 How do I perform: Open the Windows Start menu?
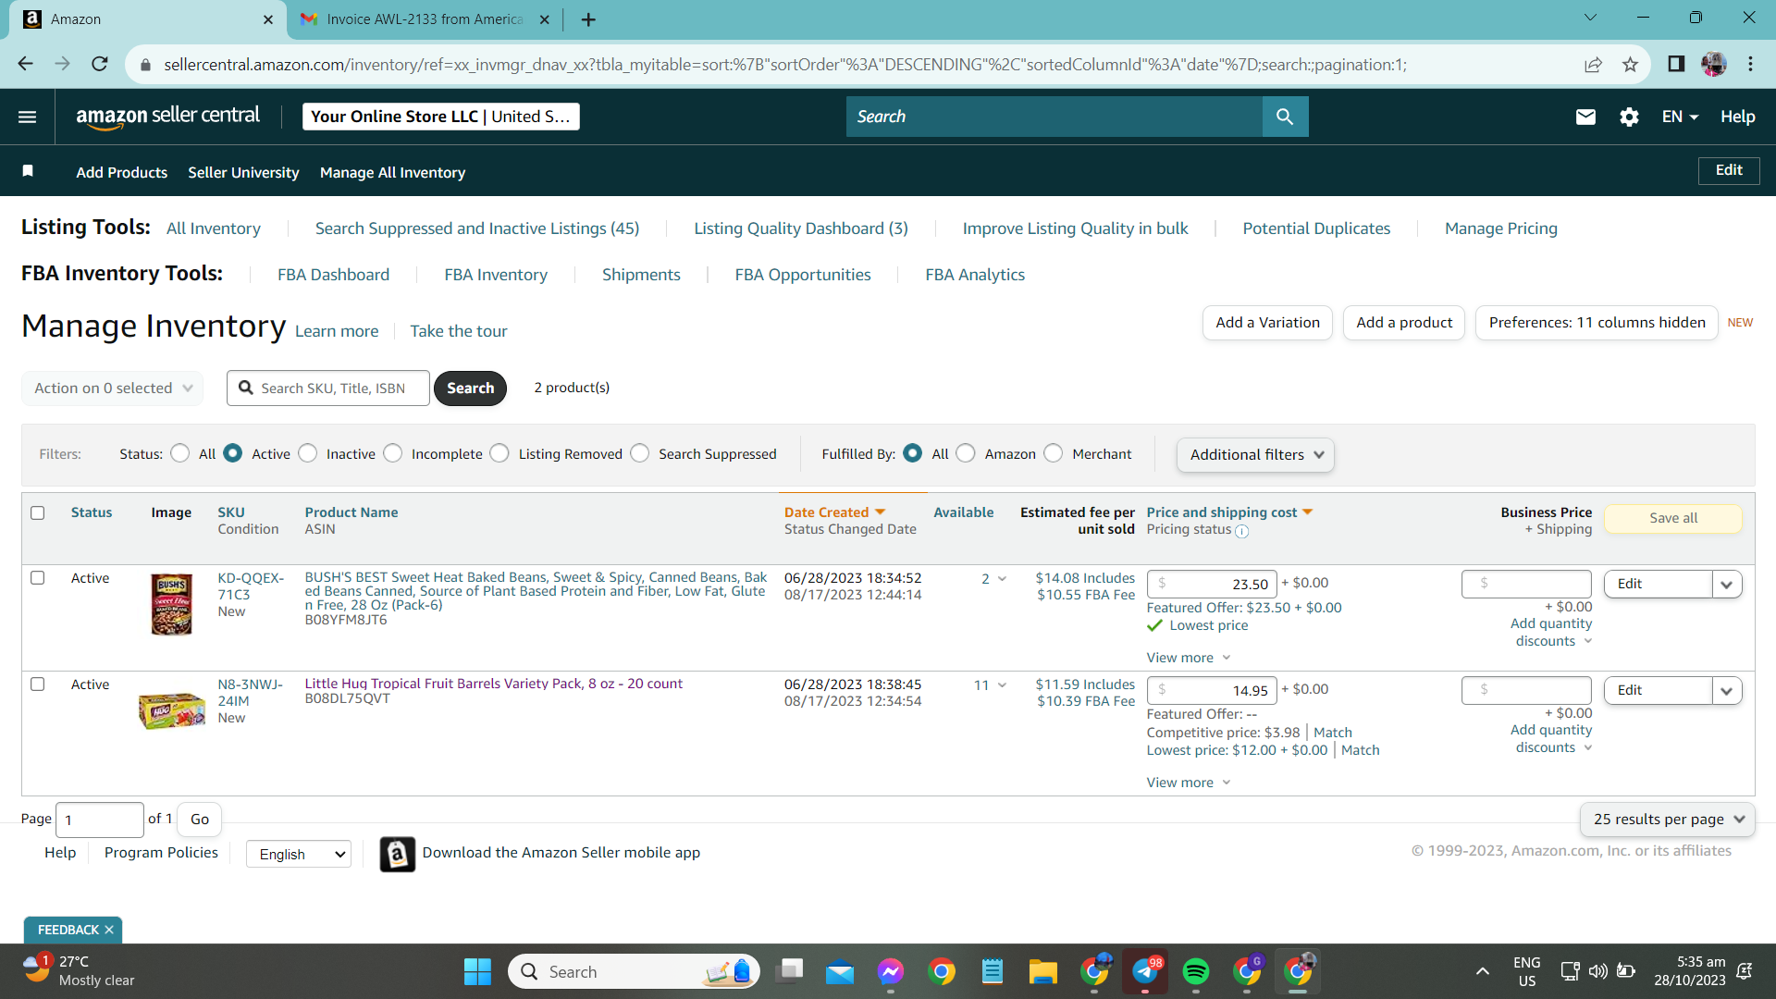pos(477,972)
